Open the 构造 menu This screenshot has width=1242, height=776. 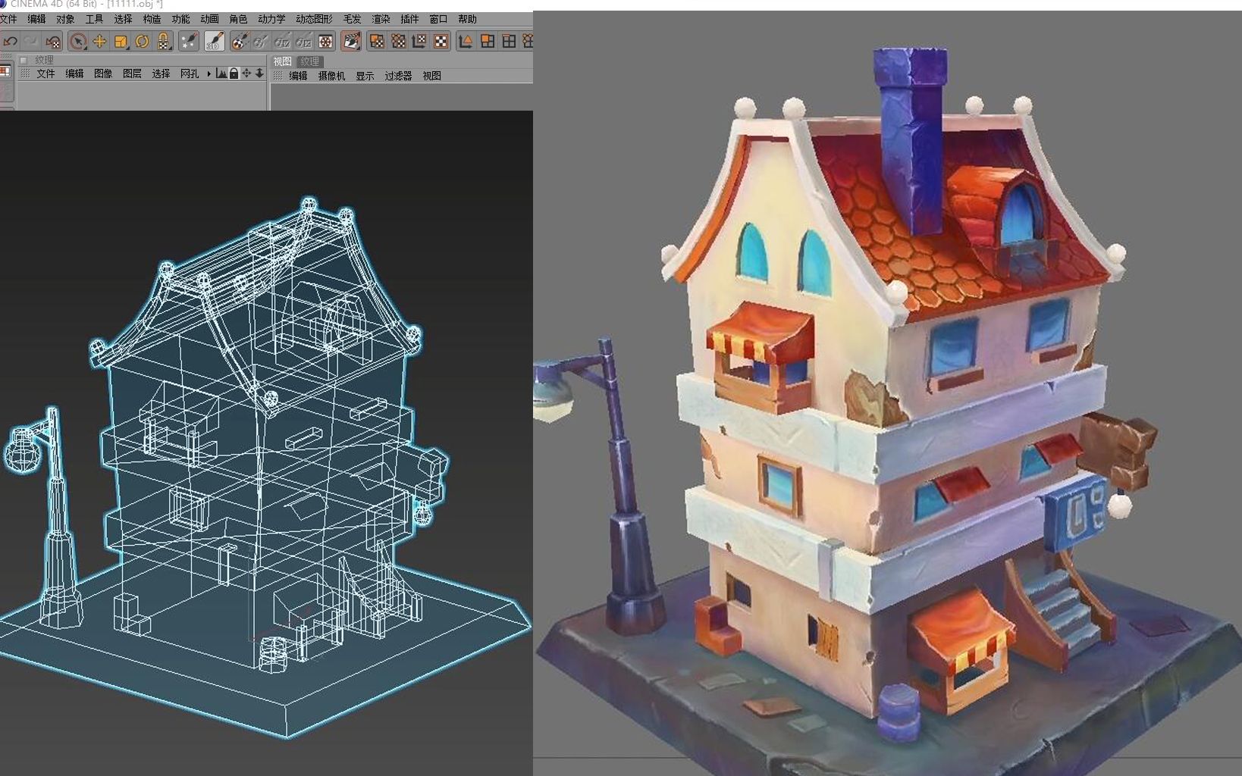tap(152, 19)
